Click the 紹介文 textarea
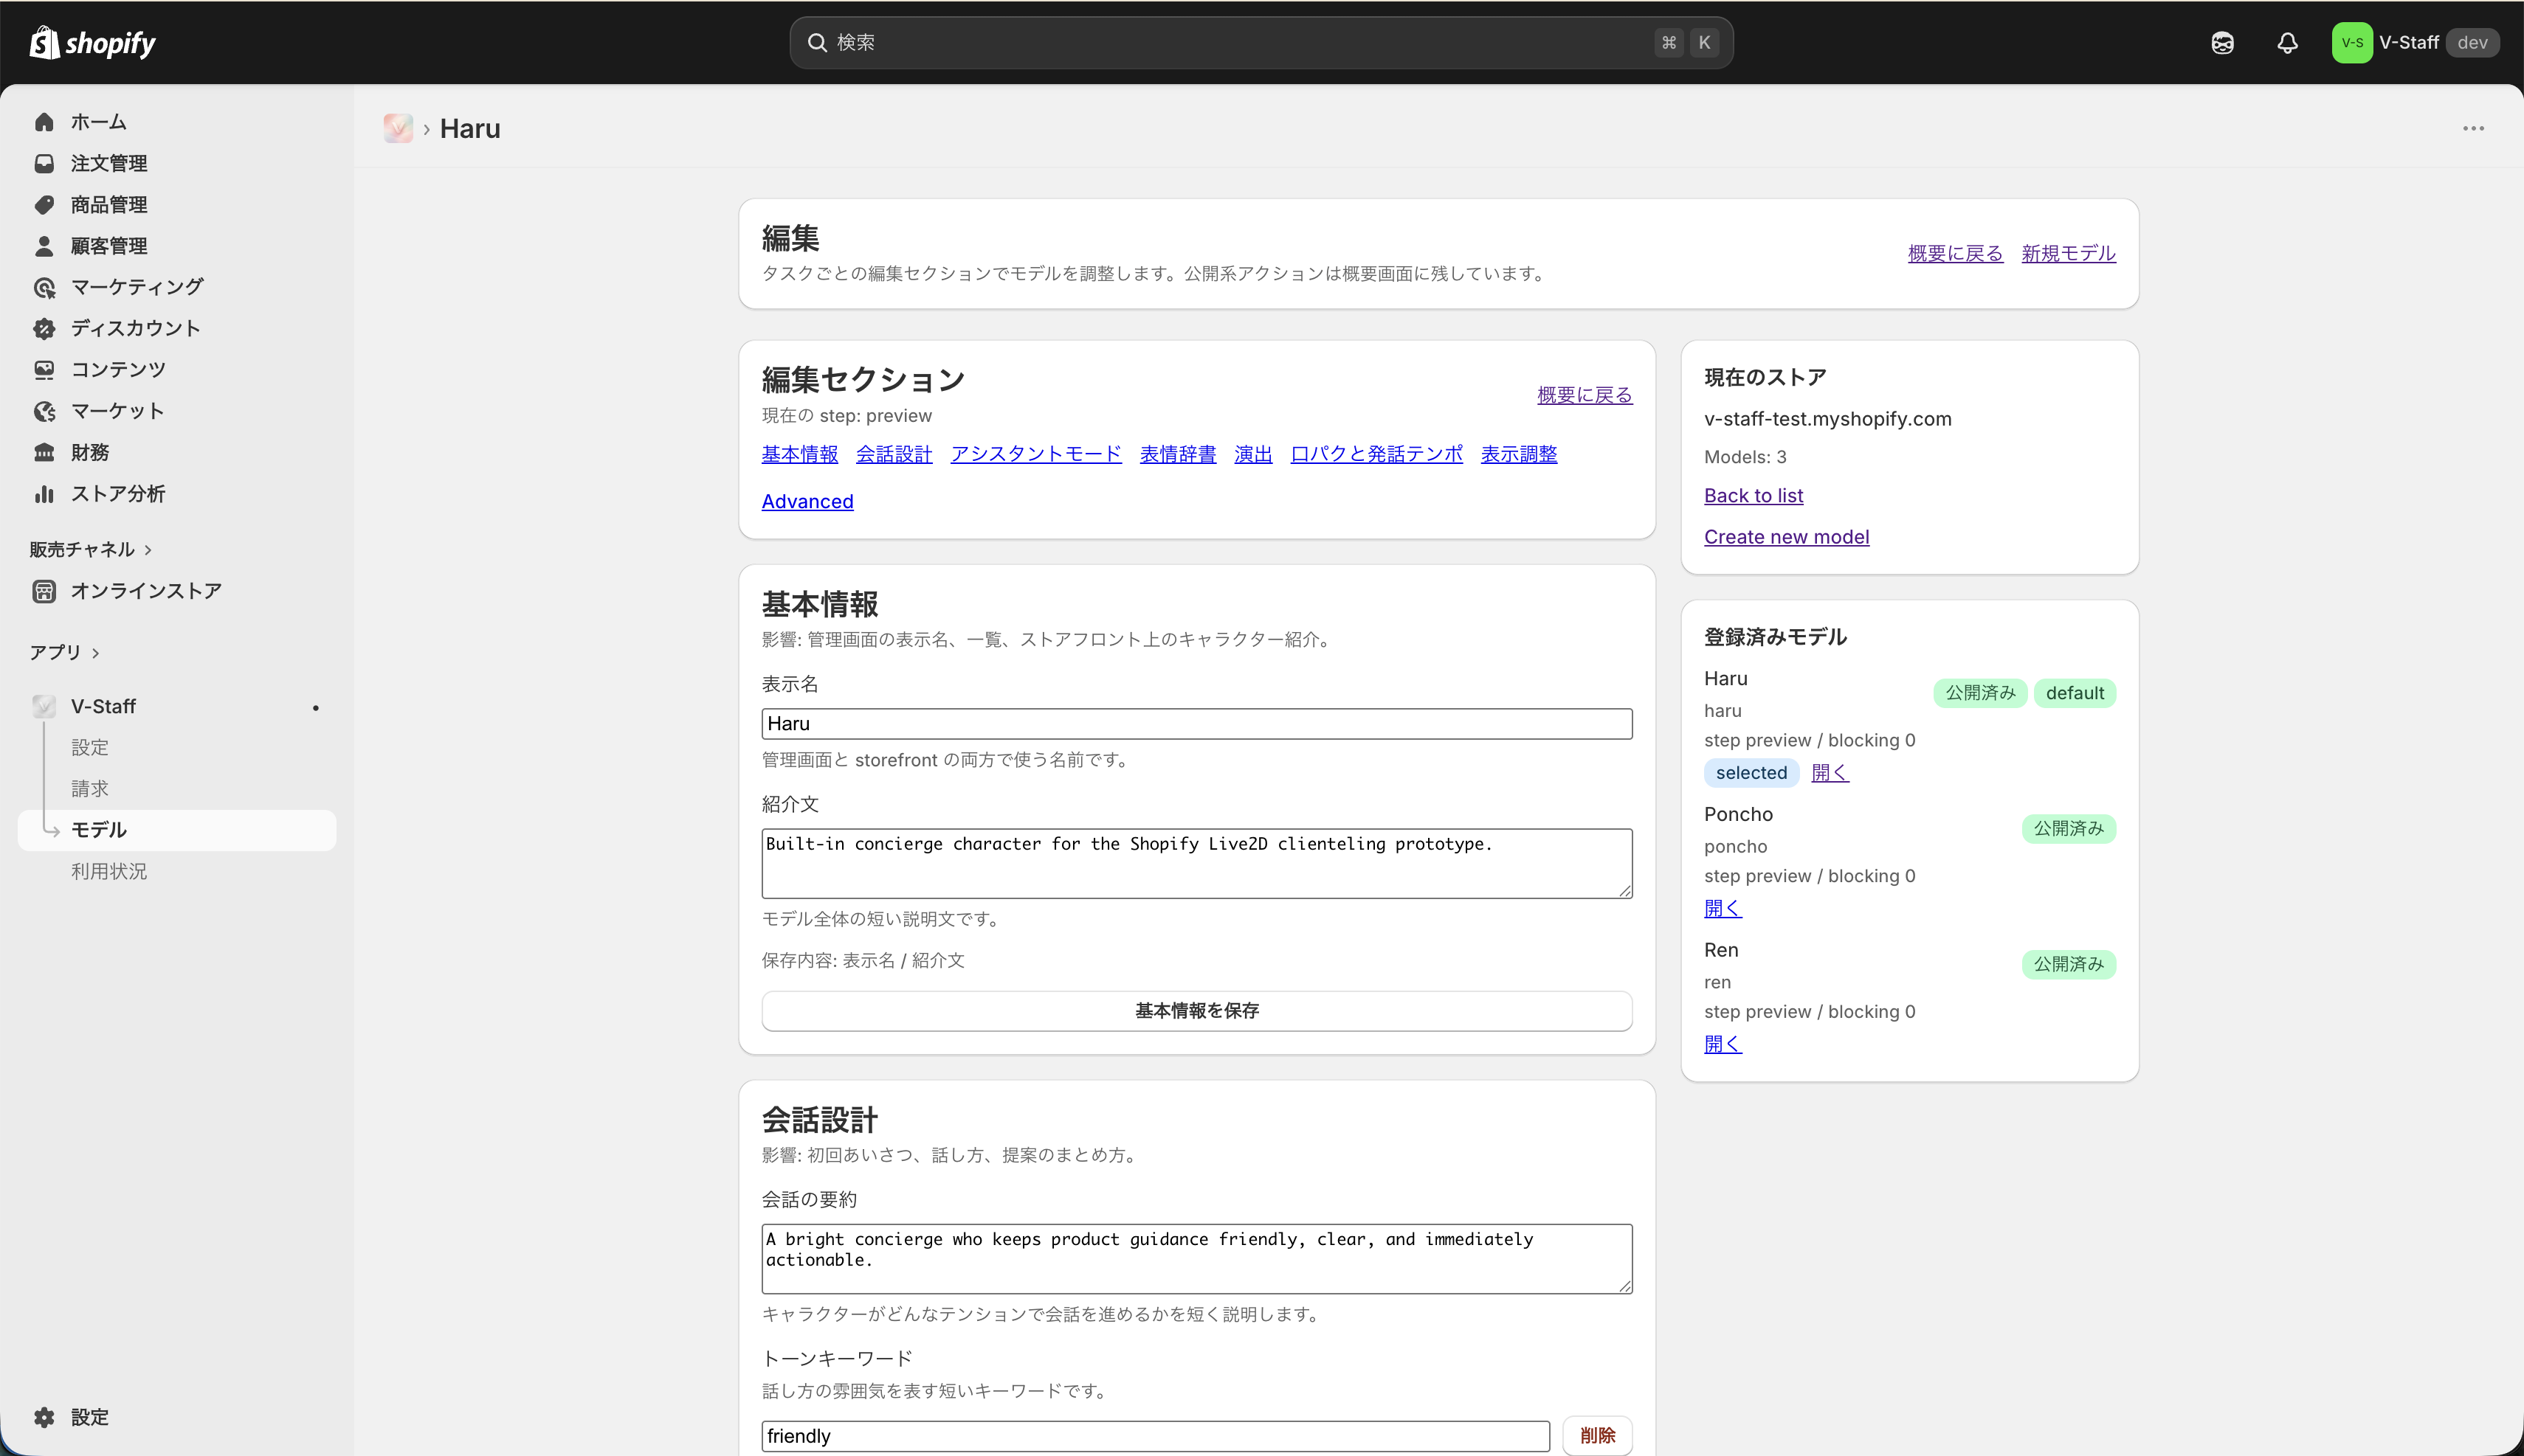Screen dimensions: 2524x1456 tap(1196, 863)
